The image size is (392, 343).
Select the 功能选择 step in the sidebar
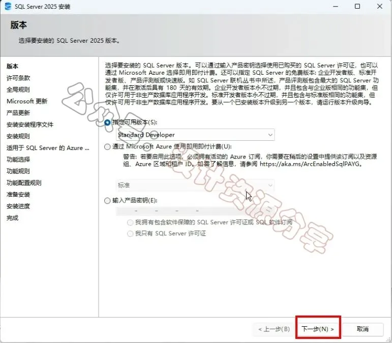click(x=18, y=160)
